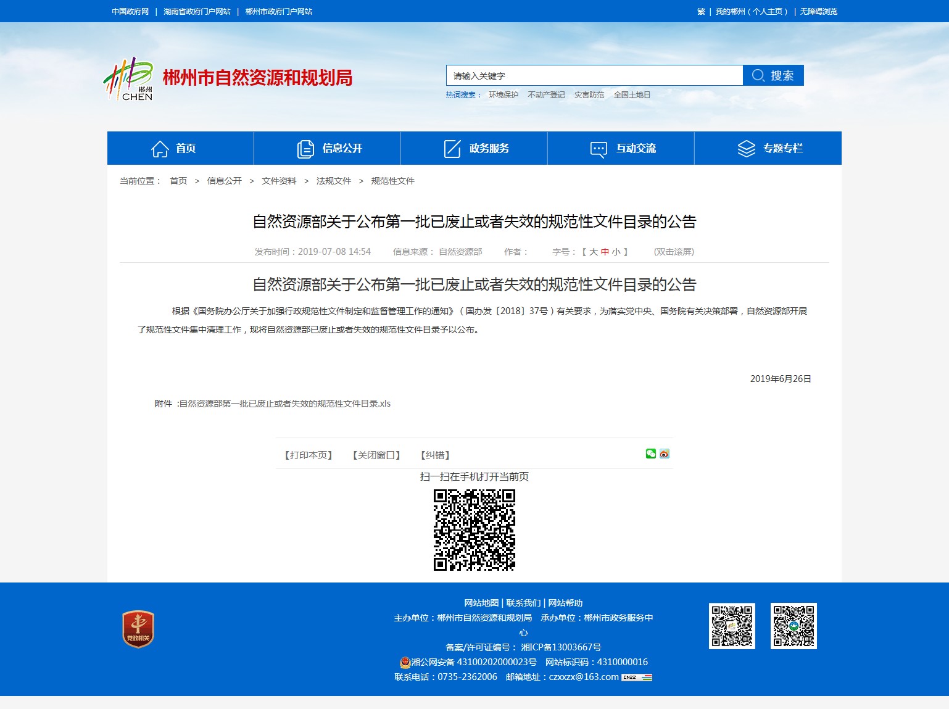Screen dimensions: 949x709
Task: Click the chat bubble icon beside 互动交流
Action: tap(599, 149)
